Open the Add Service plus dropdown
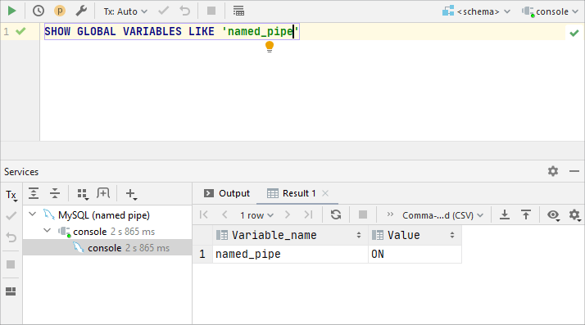The height and width of the screenshot is (325, 585). 131,194
